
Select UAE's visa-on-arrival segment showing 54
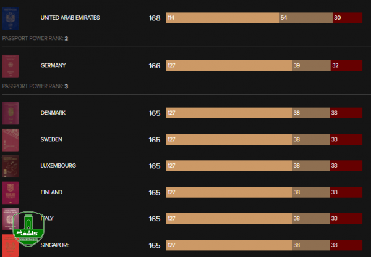click(305, 18)
